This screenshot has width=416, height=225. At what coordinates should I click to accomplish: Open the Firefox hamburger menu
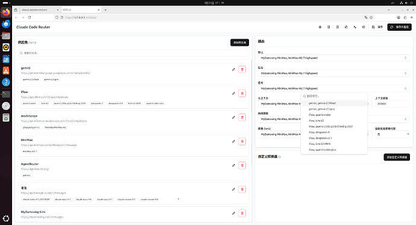pos(412,17)
